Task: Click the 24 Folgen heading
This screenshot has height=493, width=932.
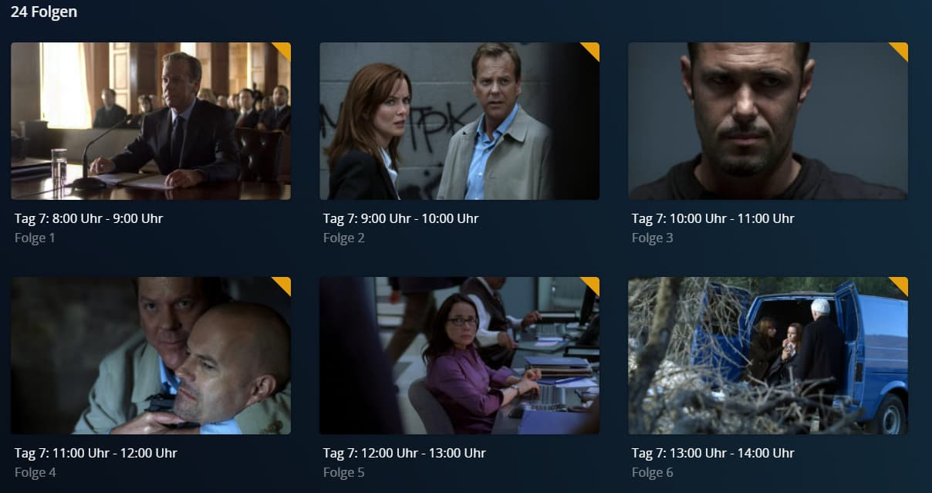Action: [x=44, y=12]
